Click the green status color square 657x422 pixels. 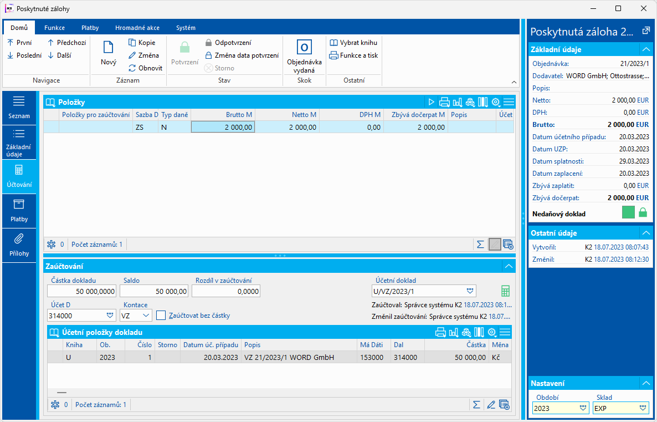pos(628,212)
